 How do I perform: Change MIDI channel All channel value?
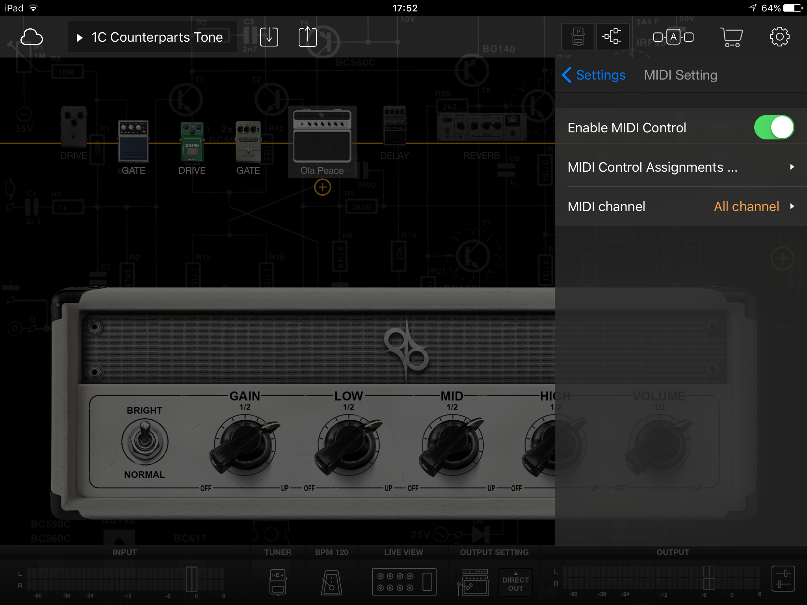click(747, 206)
